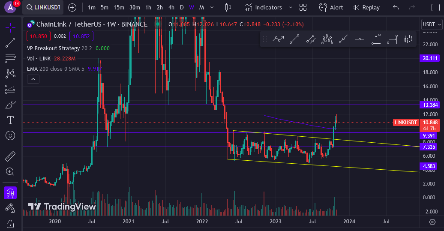This screenshot has width=444, height=231.
Task: Click the 9.391 price level label
Action: coord(429,135)
